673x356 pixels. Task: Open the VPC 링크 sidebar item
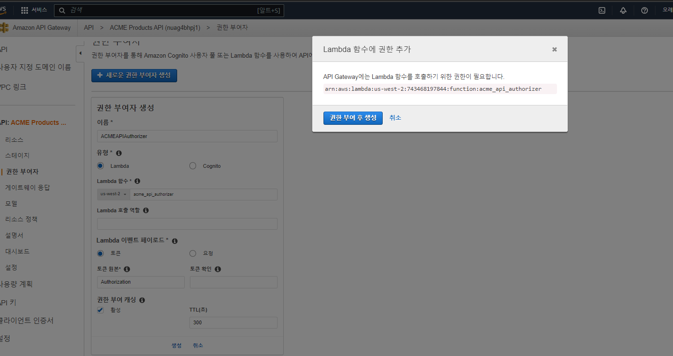[13, 87]
